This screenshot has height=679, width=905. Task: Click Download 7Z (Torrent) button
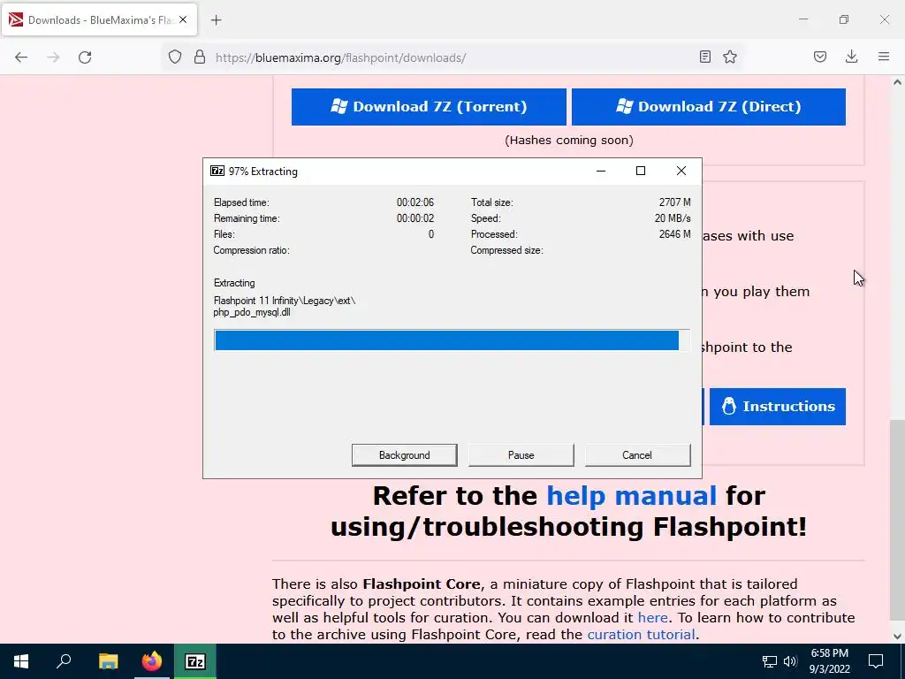[429, 107]
